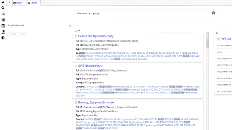Click the back arrow next to Home
232x130 pixels.
[x=9, y=2]
